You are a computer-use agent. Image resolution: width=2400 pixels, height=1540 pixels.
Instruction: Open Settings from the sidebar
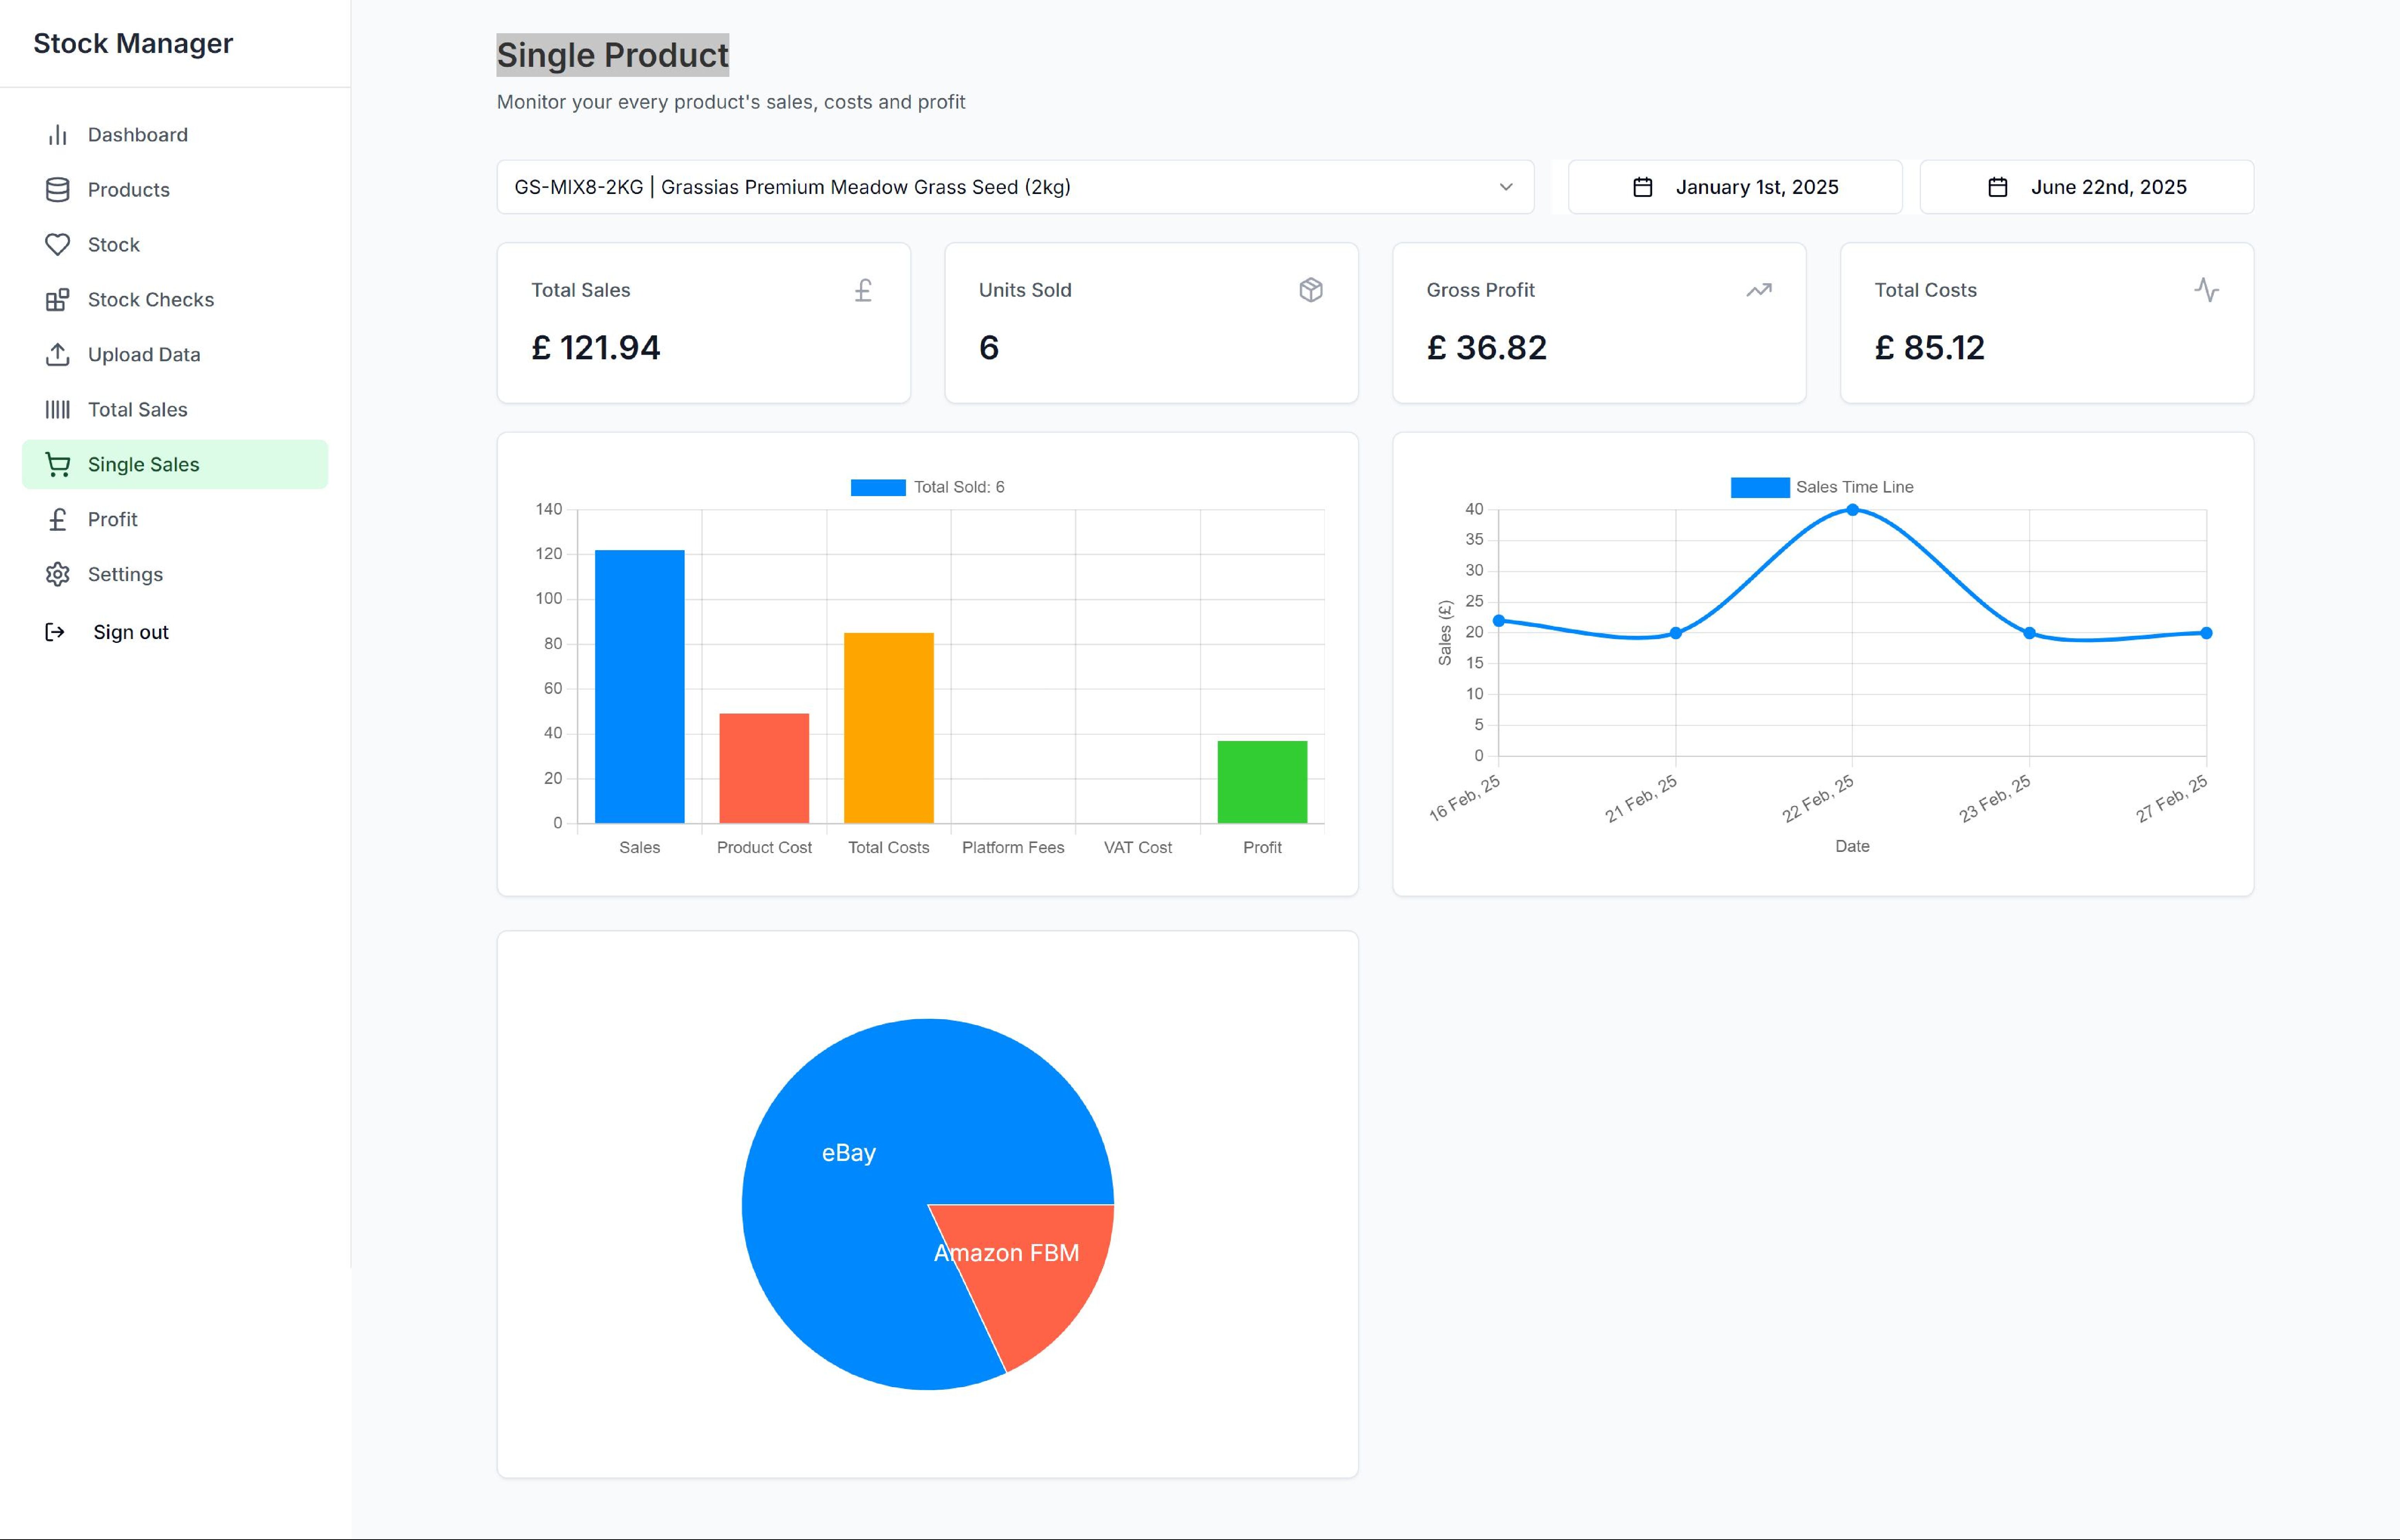175,575
